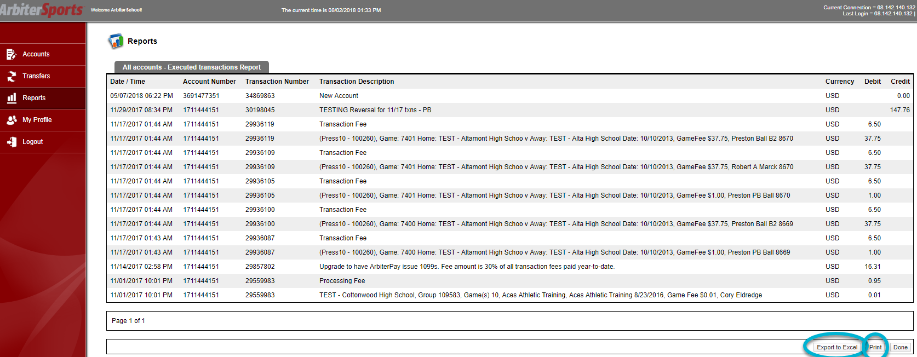Click the New Account description

click(x=339, y=96)
